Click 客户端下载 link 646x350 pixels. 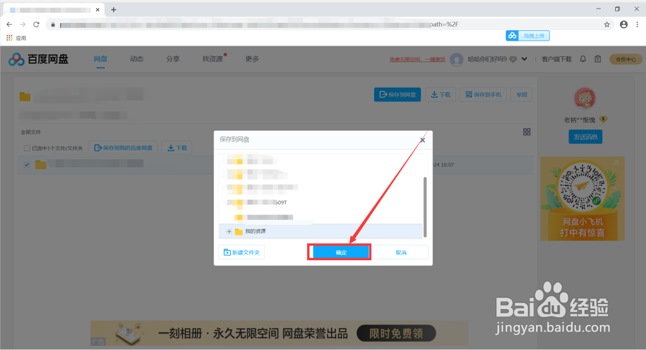557,59
